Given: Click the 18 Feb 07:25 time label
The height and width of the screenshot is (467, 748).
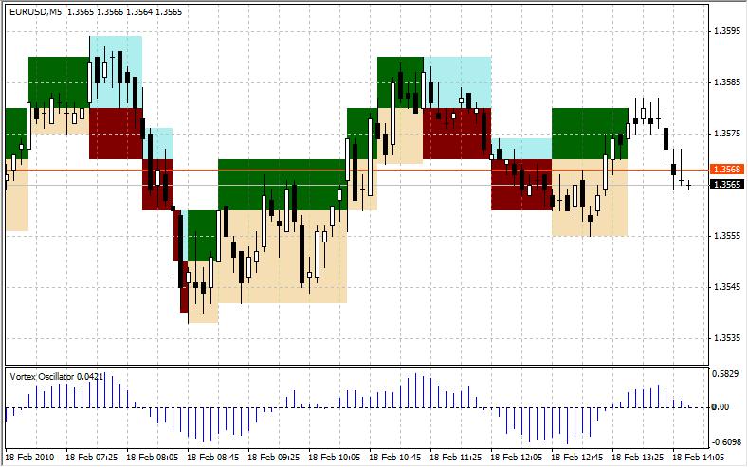Looking at the screenshot, I should click(92, 458).
